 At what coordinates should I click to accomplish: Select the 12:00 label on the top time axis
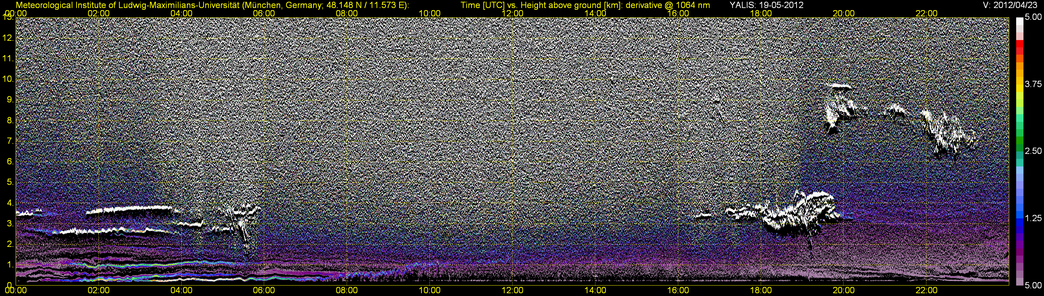click(x=512, y=13)
